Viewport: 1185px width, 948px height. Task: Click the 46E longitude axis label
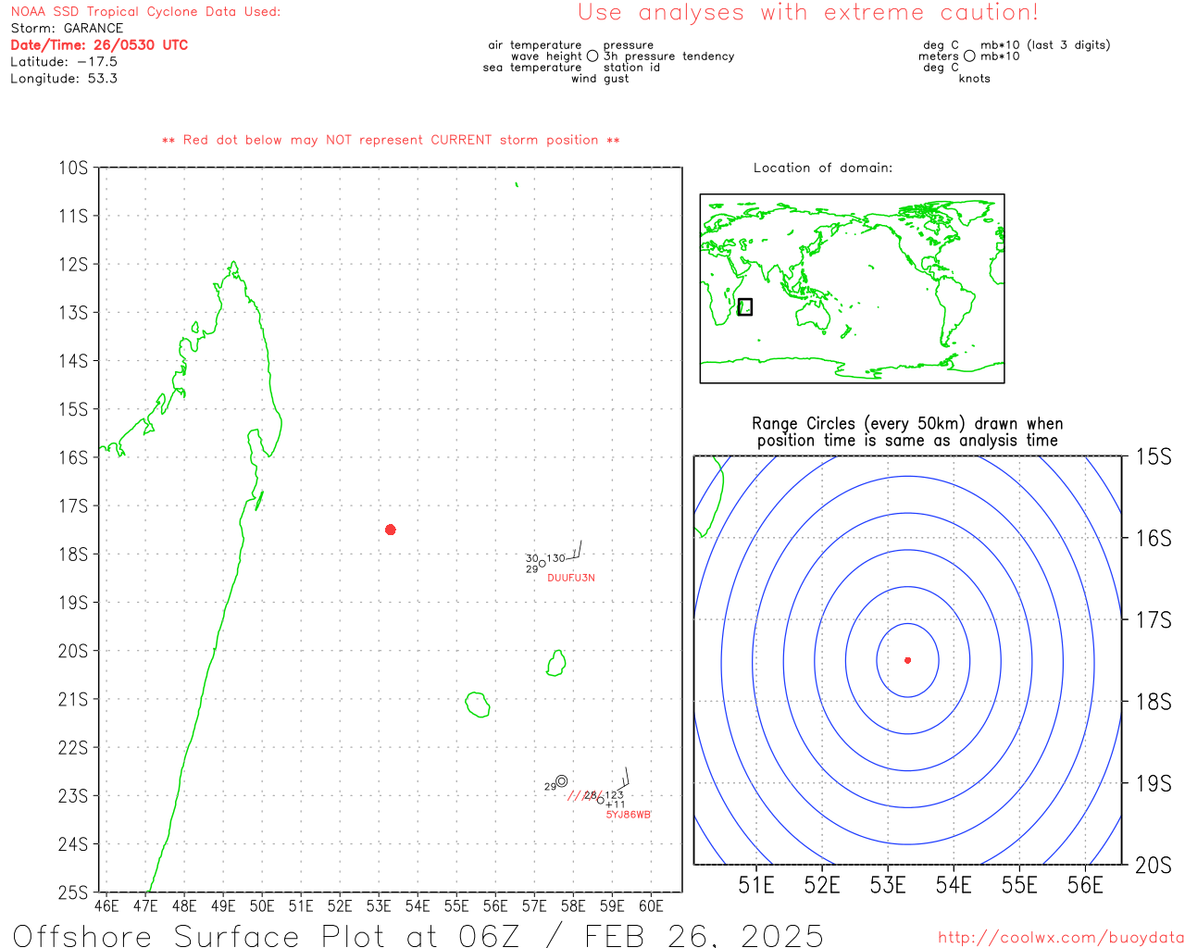pyautogui.click(x=106, y=906)
